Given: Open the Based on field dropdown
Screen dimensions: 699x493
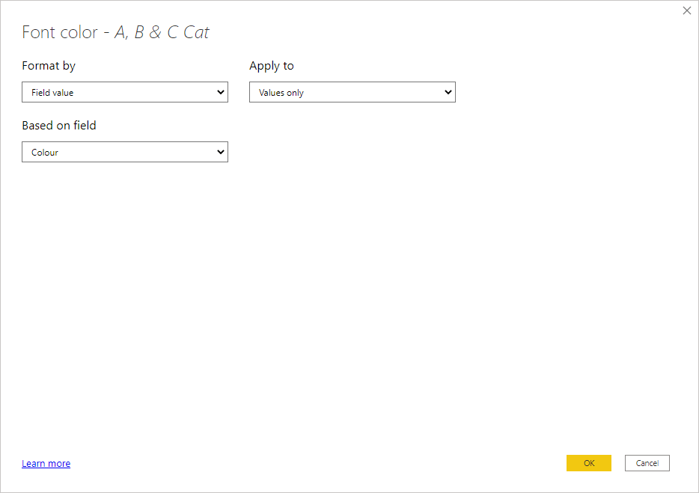Looking at the screenshot, I should [124, 152].
